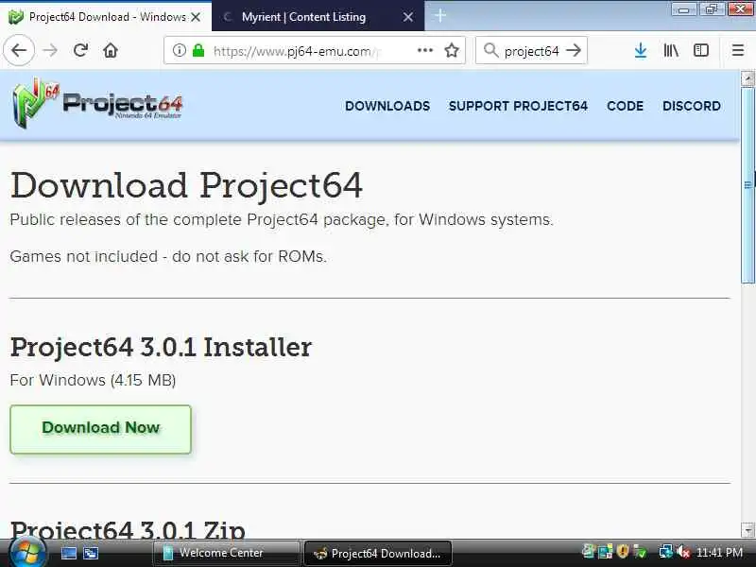This screenshot has width=756, height=567.
Task: Open the Firefox hamburger menu
Action: [x=738, y=50]
